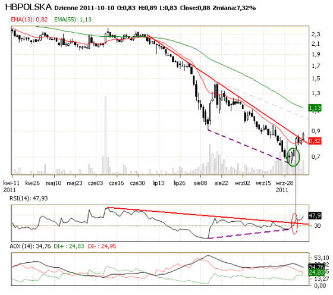Click the 0,7 price axis label
This screenshot has height=295, width=333.
pyautogui.click(x=316, y=157)
